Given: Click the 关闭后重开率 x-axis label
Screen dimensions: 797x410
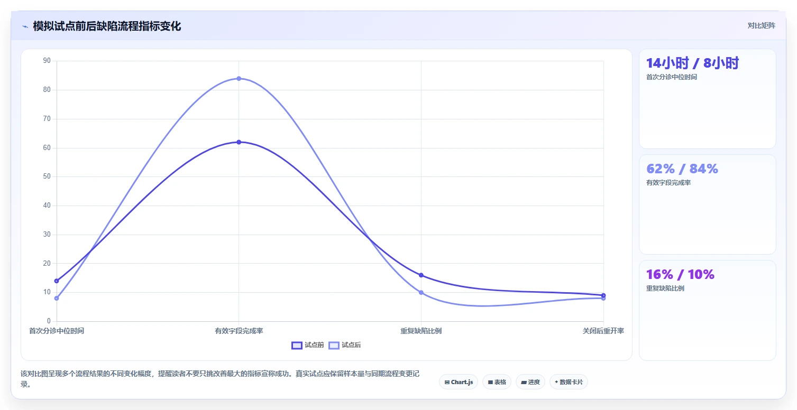Looking at the screenshot, I should 603,331.
